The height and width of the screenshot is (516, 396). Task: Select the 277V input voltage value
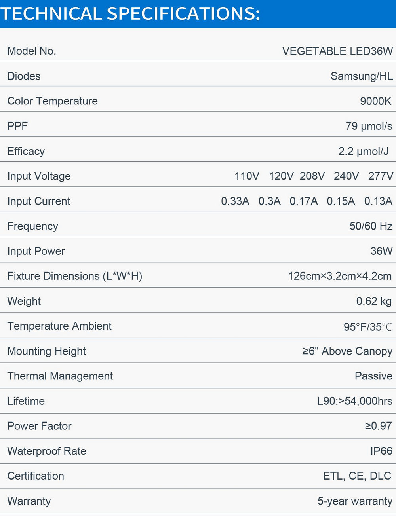381,176
